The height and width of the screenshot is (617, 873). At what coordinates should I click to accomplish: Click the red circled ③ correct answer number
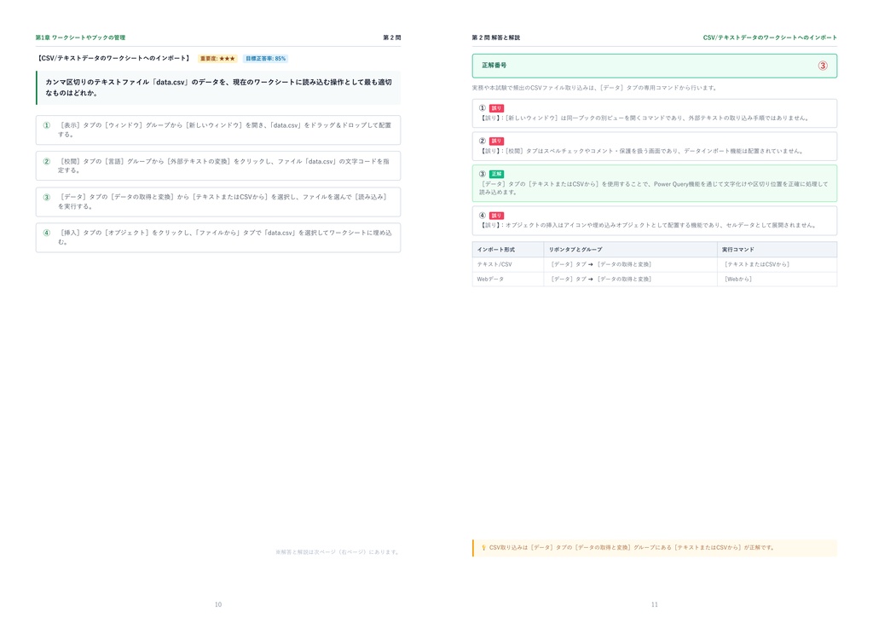(823, 66)
